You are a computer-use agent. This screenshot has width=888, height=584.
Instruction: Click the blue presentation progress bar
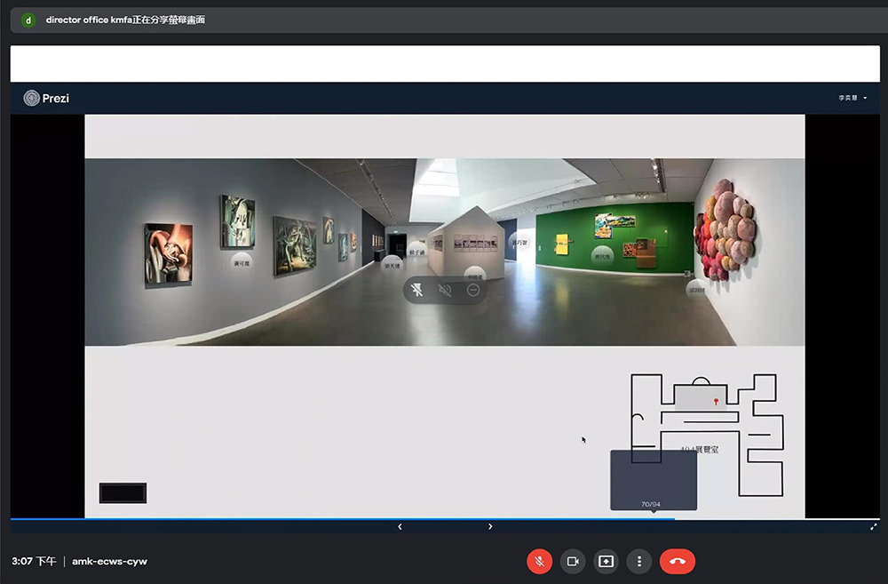coord(342,519)
